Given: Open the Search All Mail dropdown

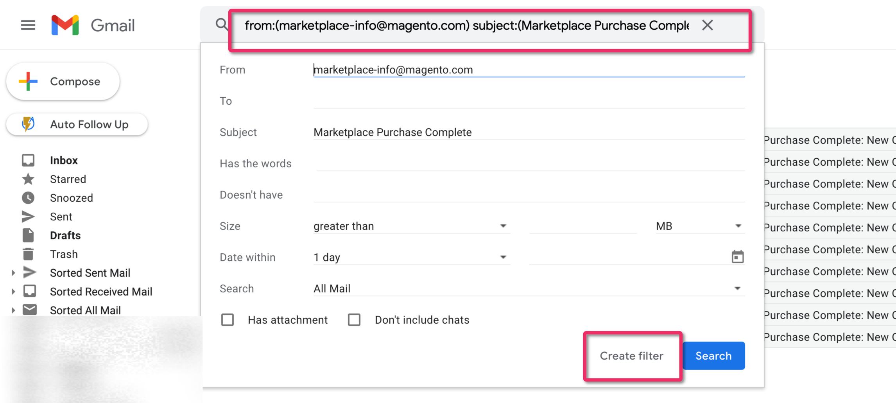Looking at the screenshot, I should 529,288.
